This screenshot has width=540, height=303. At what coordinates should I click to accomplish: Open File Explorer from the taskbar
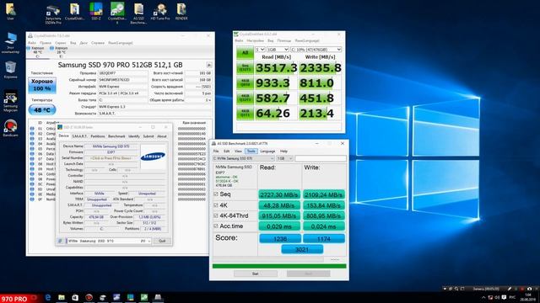click(62, 297)
